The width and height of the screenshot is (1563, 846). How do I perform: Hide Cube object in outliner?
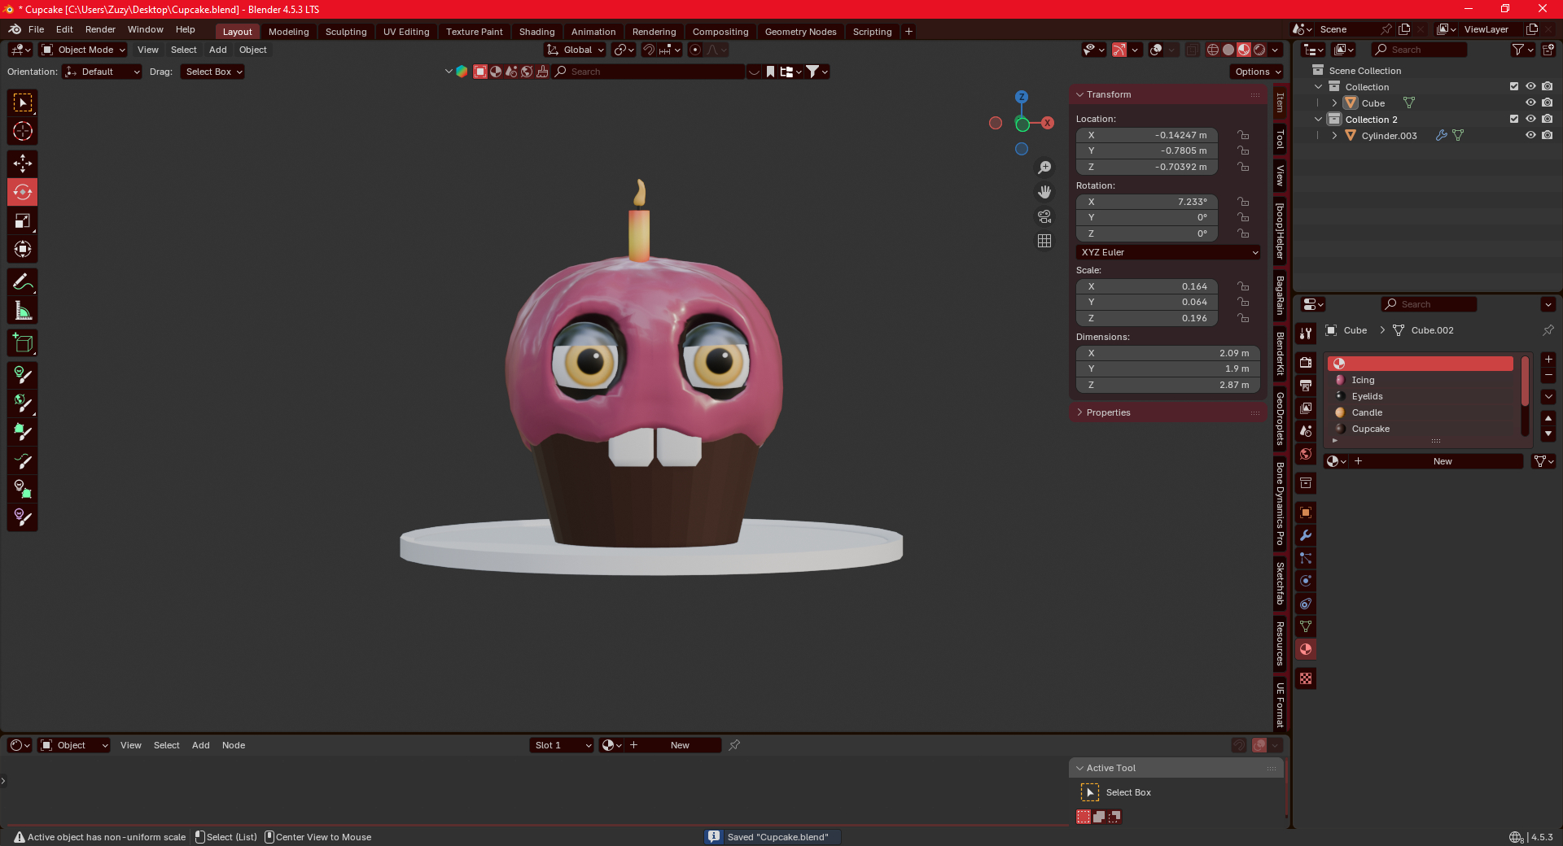point(1530,103)
